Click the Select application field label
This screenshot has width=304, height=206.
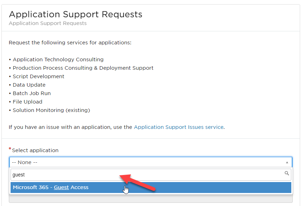click(x=35, y=150)
